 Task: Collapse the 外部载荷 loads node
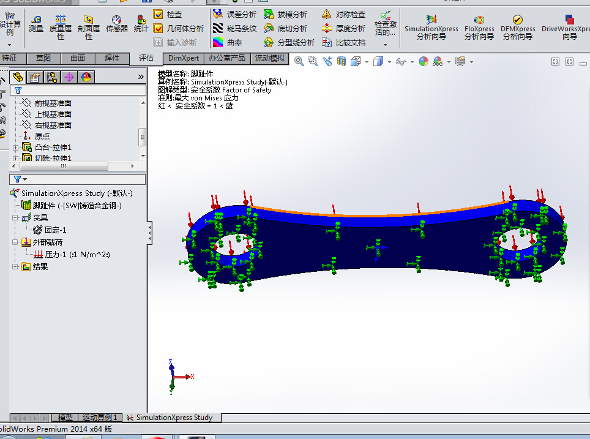[x=15, y=242]
